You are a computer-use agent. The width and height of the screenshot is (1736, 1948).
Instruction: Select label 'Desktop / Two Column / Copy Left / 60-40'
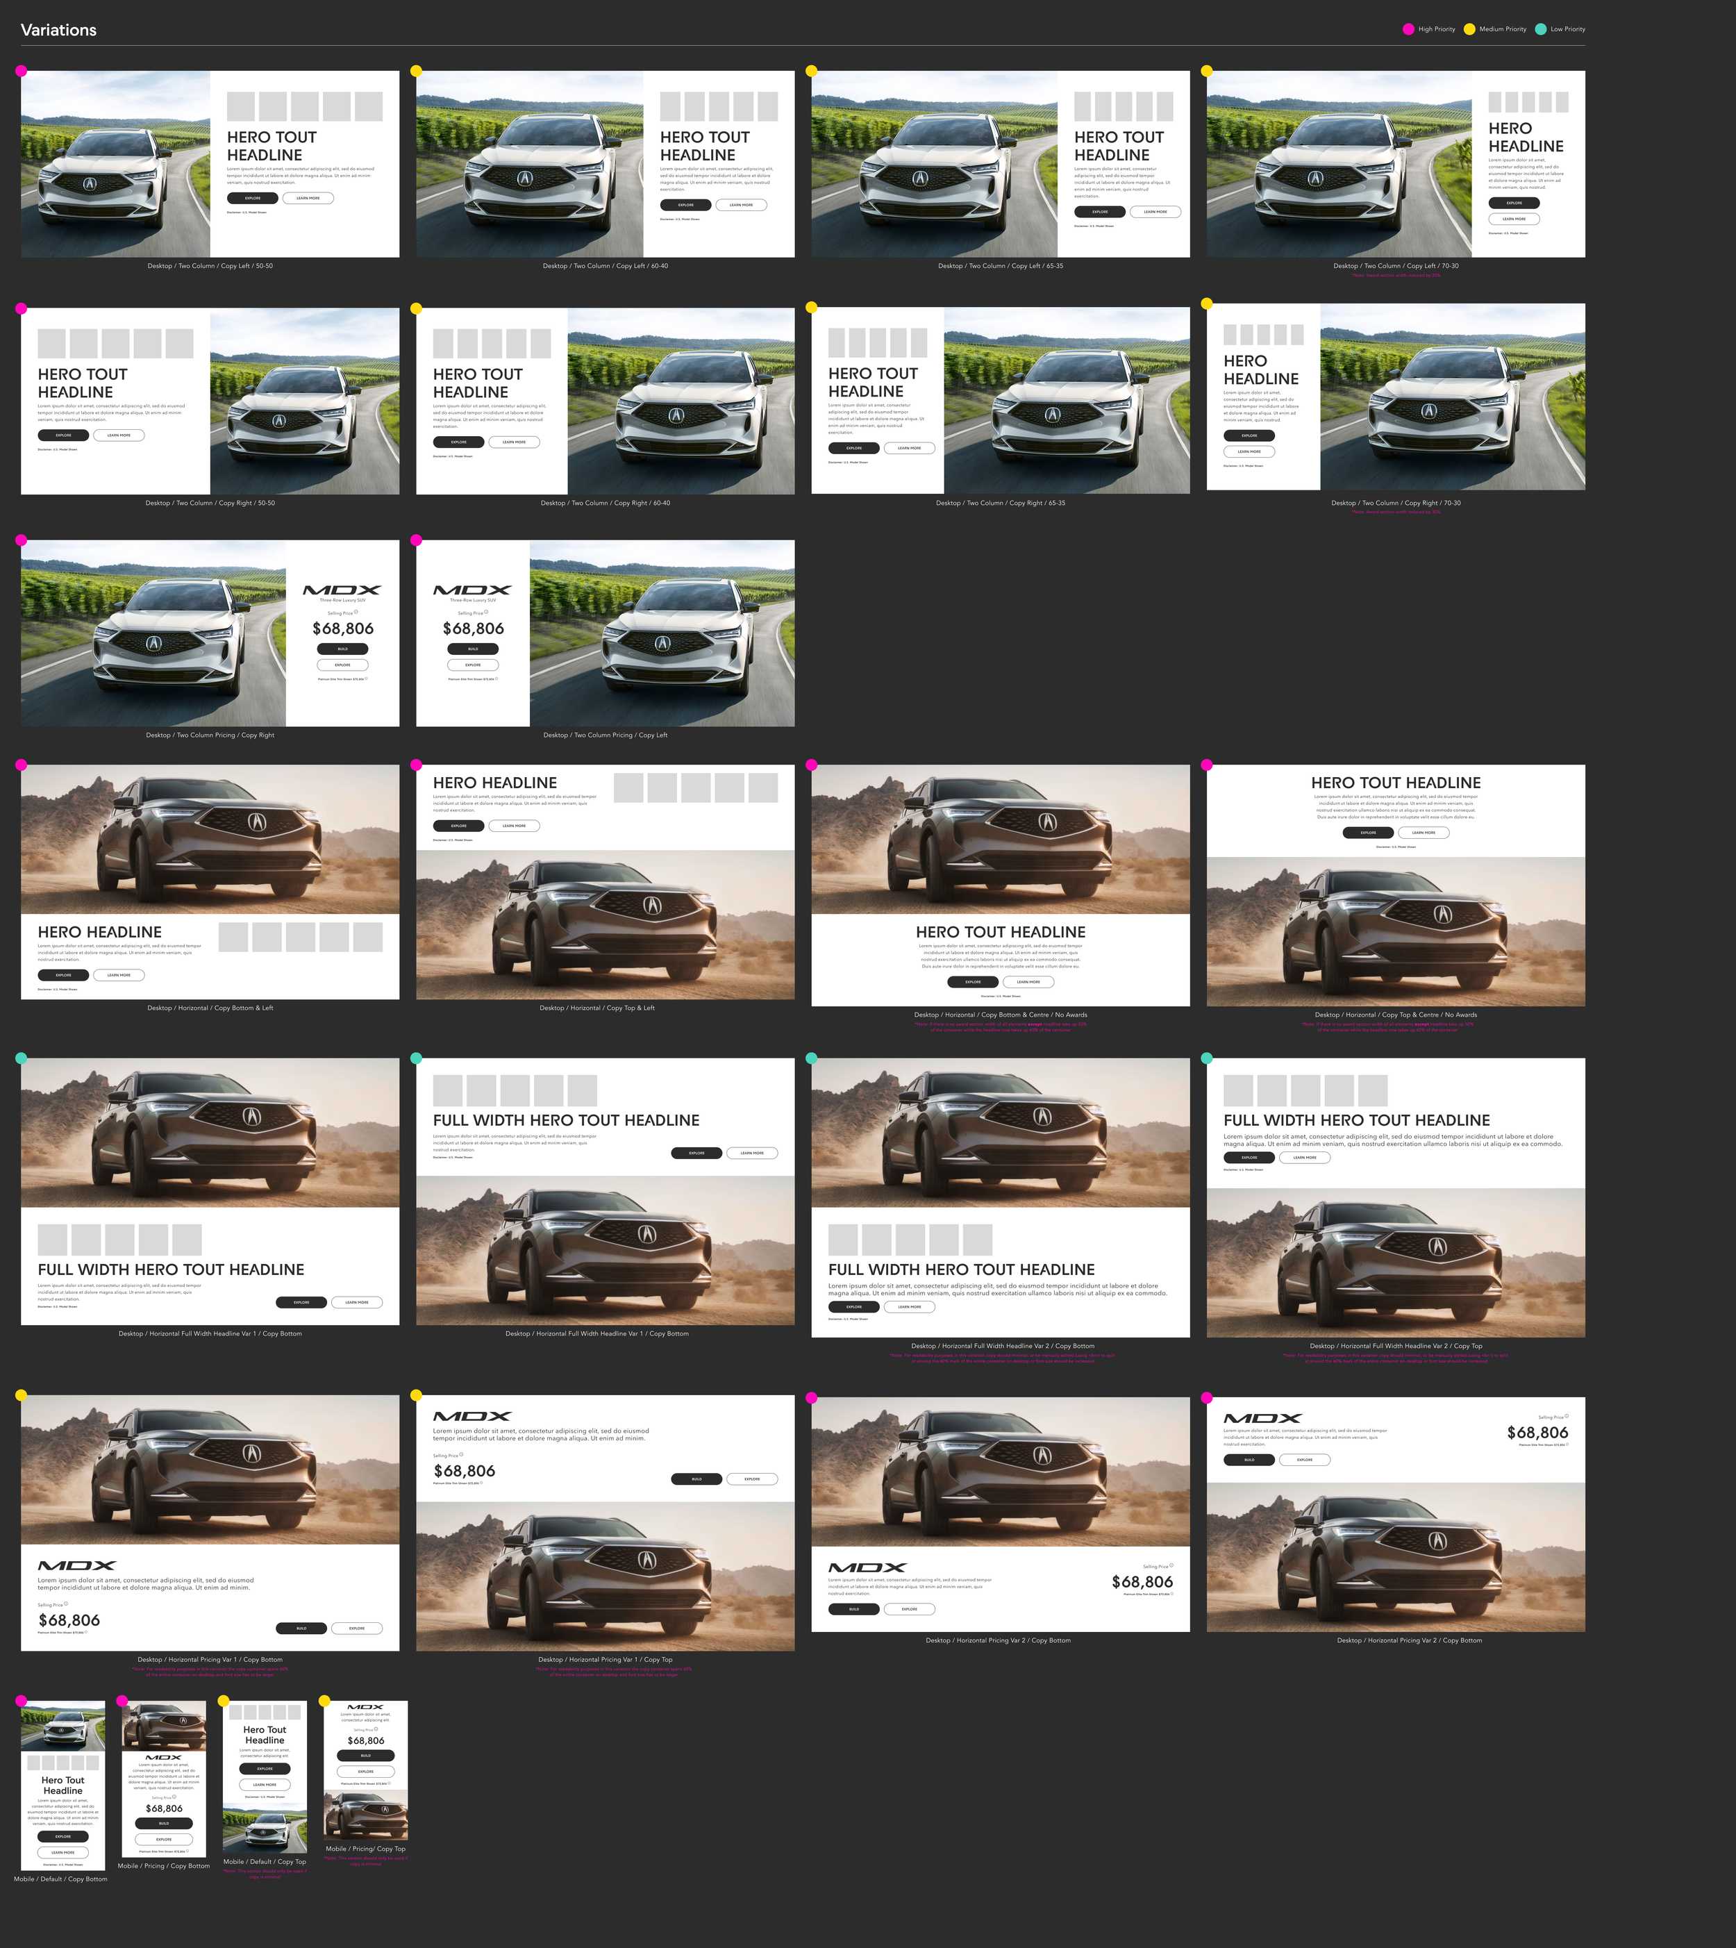(x=606, y=266)
